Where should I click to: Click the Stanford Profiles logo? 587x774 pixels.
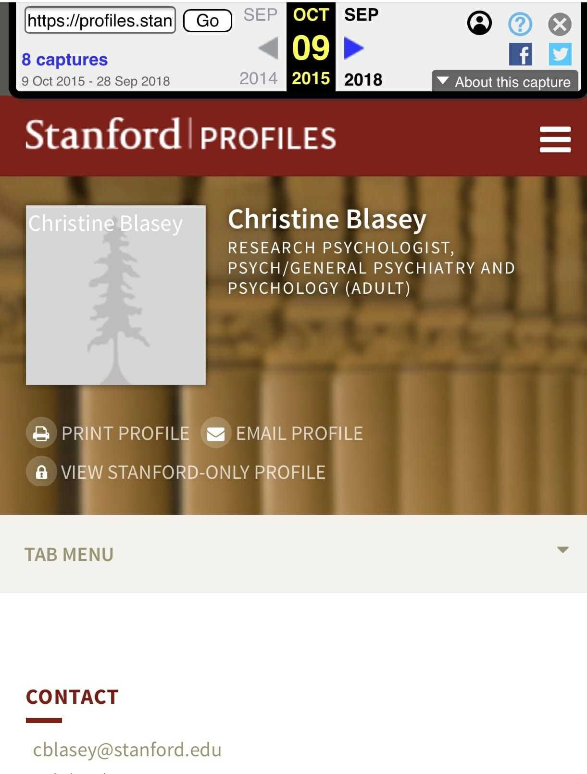pyautogui.click(x=180, y=135)
